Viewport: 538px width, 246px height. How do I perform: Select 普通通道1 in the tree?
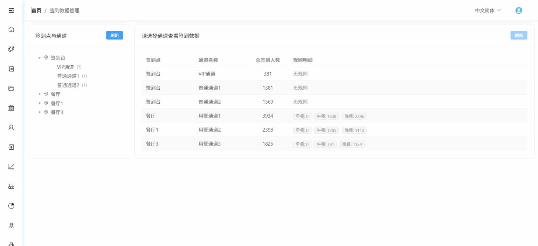[68, 76]
